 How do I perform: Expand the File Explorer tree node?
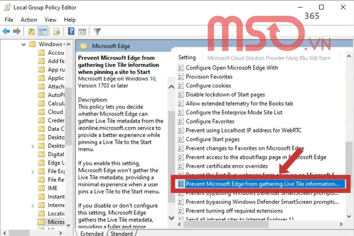[x=32, y=171]
